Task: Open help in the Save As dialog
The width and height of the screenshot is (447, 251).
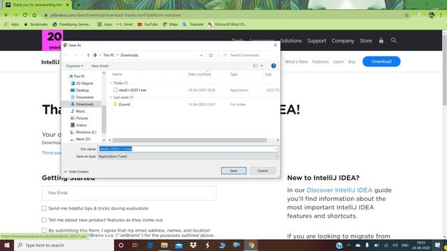Action: [x=273, y=66]
